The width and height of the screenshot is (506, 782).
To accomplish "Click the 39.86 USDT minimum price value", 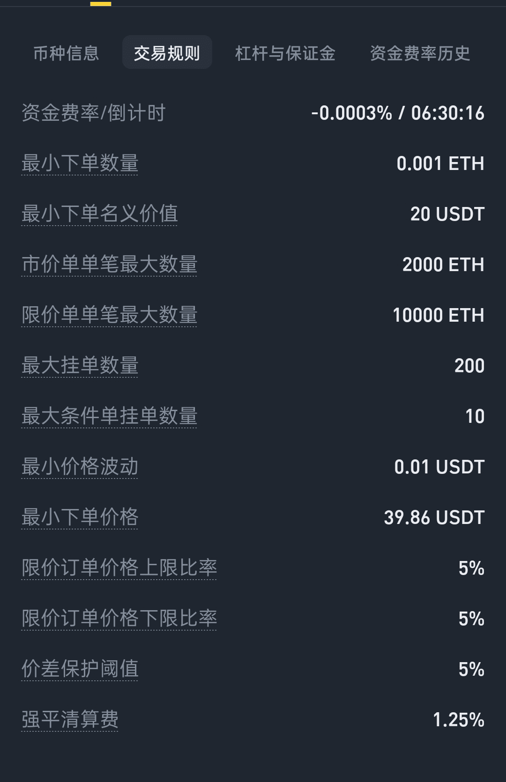I will (434, 517).
